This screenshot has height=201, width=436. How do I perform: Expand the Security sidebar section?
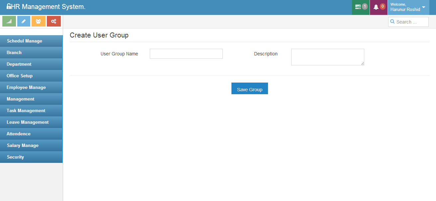tap(15, 157)
